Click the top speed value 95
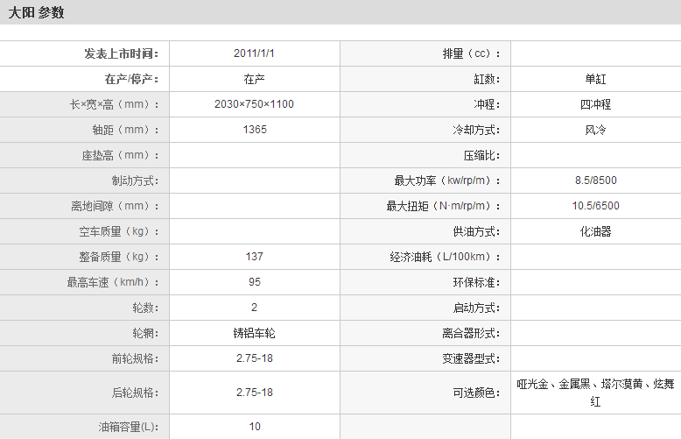Screen dimensions: 681x439 [254, 282]
